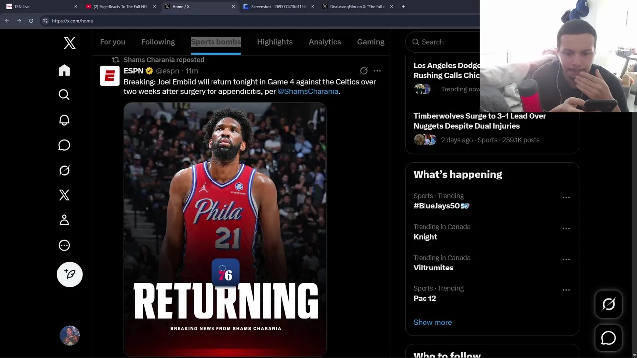
Task: Open a new browser tab with plus
Action: pyautogui.click(x=403, y=7)
